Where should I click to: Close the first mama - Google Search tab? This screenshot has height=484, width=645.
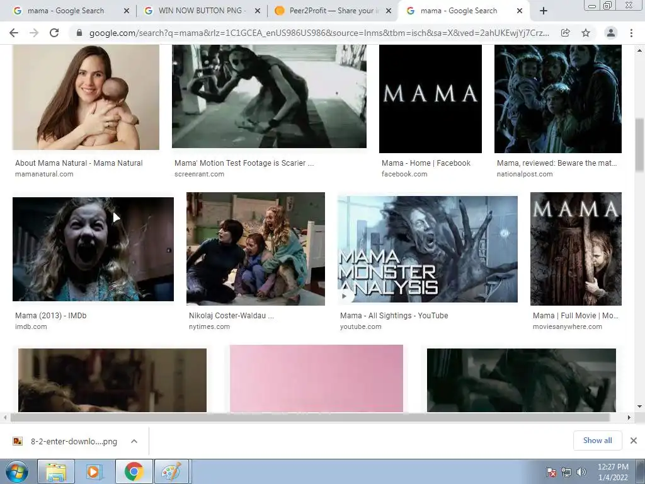(126, 11)
